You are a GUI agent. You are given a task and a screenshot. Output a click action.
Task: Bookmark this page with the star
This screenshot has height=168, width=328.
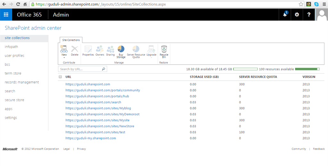(301, 4)
